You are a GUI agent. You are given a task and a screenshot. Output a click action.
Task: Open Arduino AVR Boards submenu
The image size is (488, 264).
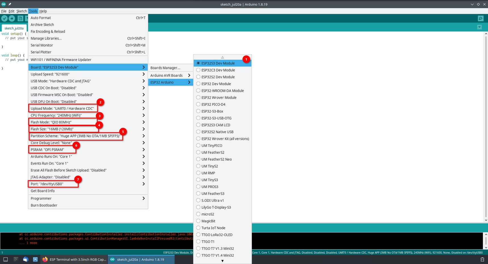click(171, 75)
